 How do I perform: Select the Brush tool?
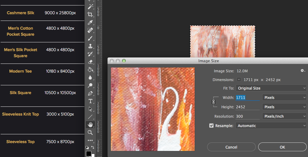[x=90, y=38]
